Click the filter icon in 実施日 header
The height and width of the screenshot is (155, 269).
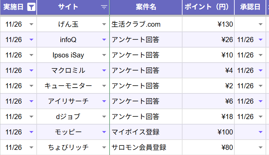coord(31,7)
